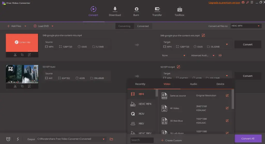Edit the 3D Red-Blue preset
The image size is (265, 144).
pos(227,121)
